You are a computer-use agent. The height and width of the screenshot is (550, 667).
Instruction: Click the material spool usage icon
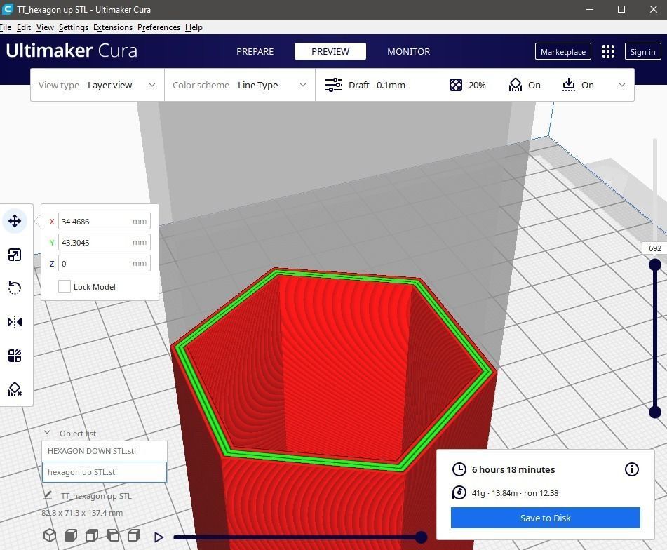point(459,492)
